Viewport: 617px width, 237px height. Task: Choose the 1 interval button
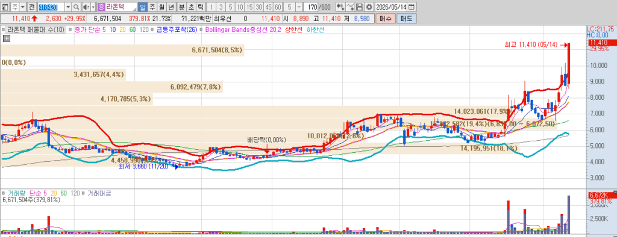coord(211,7)
